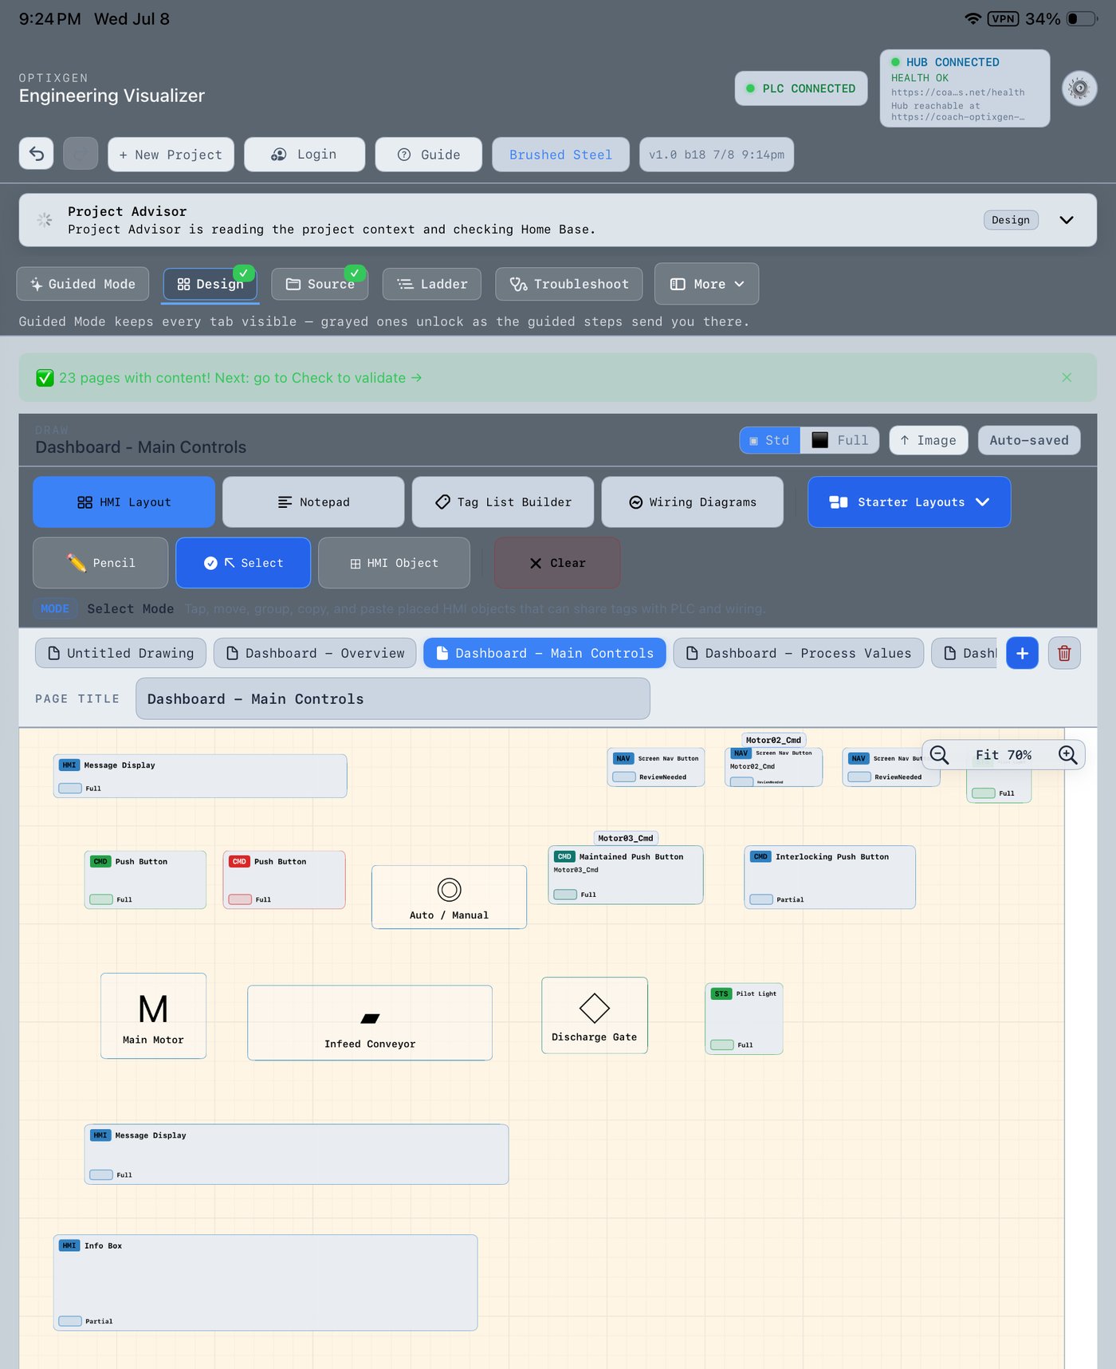
Task: Open the Tag List Builder
Action: (503, 502)
